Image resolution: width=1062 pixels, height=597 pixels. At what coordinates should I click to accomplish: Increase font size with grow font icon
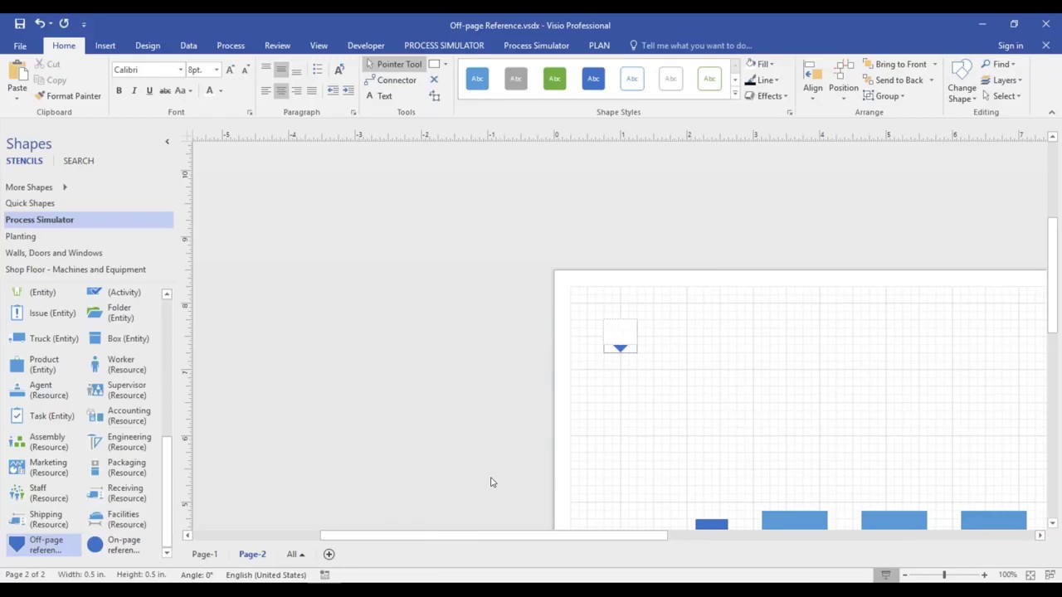tap(230, 70)
